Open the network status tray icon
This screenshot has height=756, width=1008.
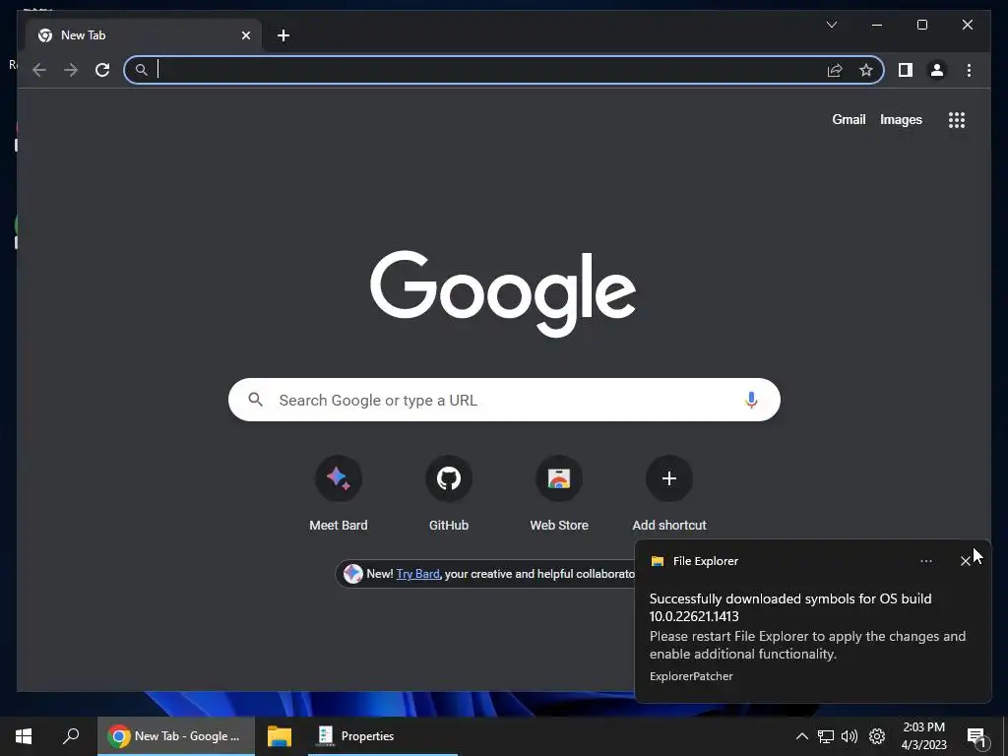(826, 736)
